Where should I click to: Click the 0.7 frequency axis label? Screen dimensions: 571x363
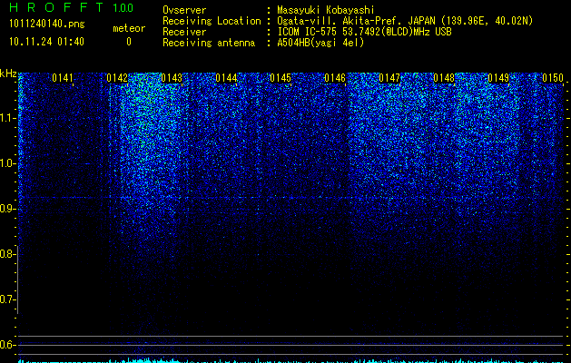7,299
